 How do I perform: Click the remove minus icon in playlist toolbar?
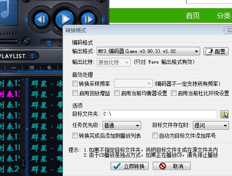(x=13, y=68)
